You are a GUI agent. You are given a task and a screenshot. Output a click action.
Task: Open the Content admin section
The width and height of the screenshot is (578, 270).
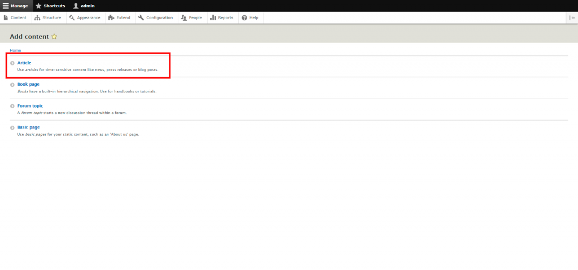coord(15,17)
